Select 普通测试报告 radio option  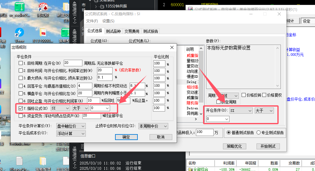(x=229, y=133)
